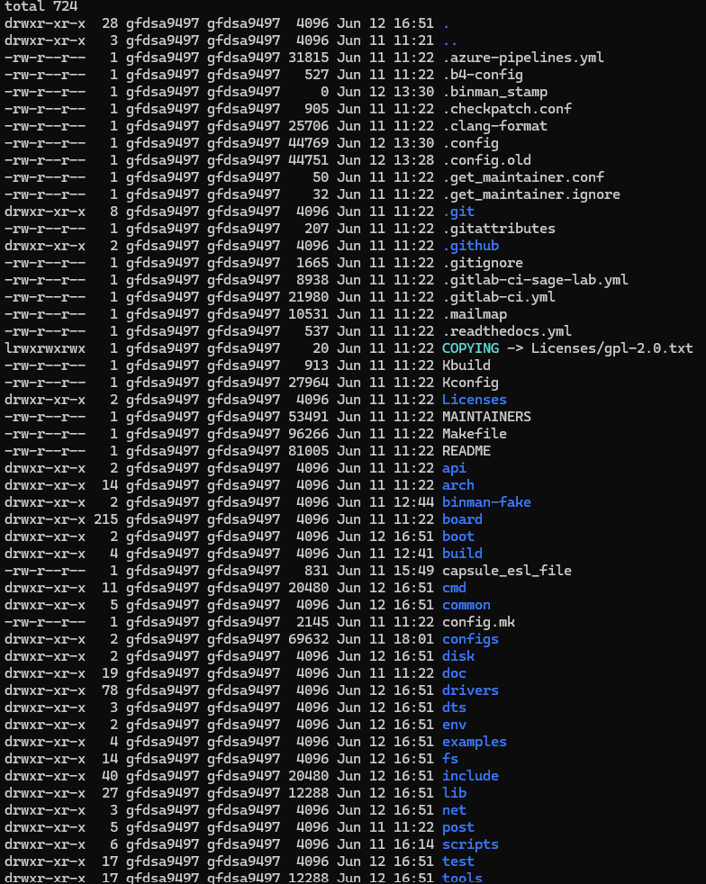Select the drivers directory entry
This screenshot has width=706, height=884.
pos(470,690)
